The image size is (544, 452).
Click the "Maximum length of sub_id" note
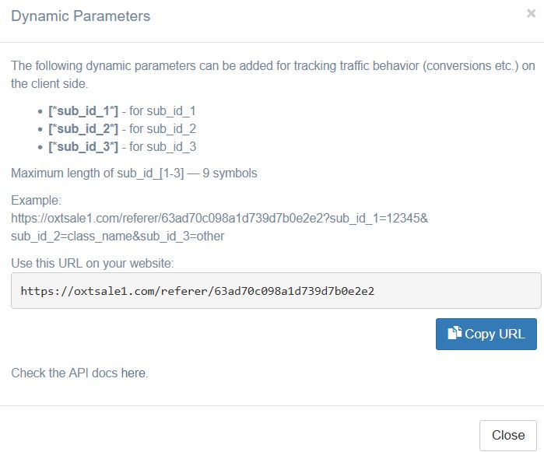[134, 173]
